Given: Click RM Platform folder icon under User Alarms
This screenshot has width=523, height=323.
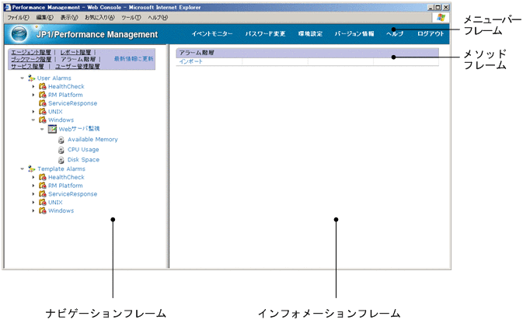Looking at the screenshot, I should (x=43, y=95).
